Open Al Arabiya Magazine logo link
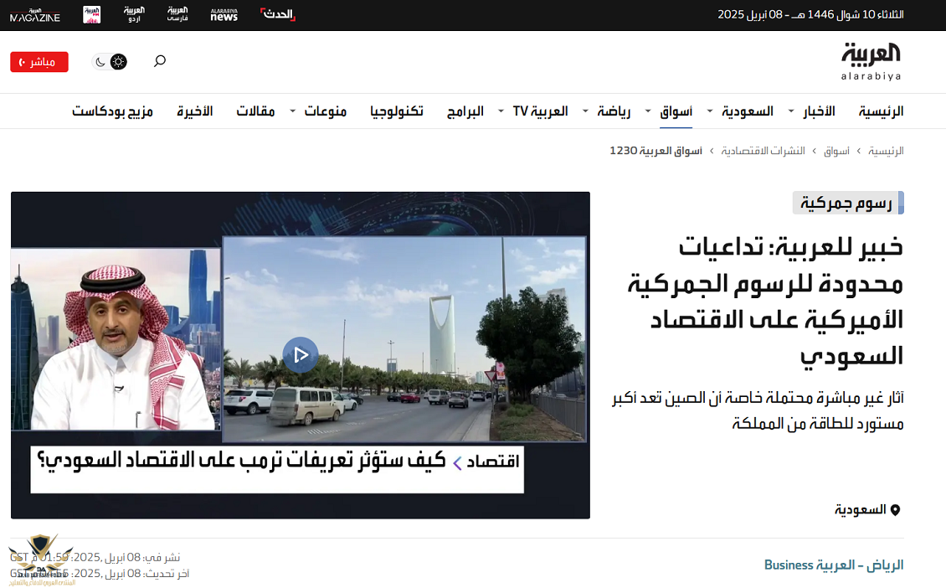 pos(35,14)
